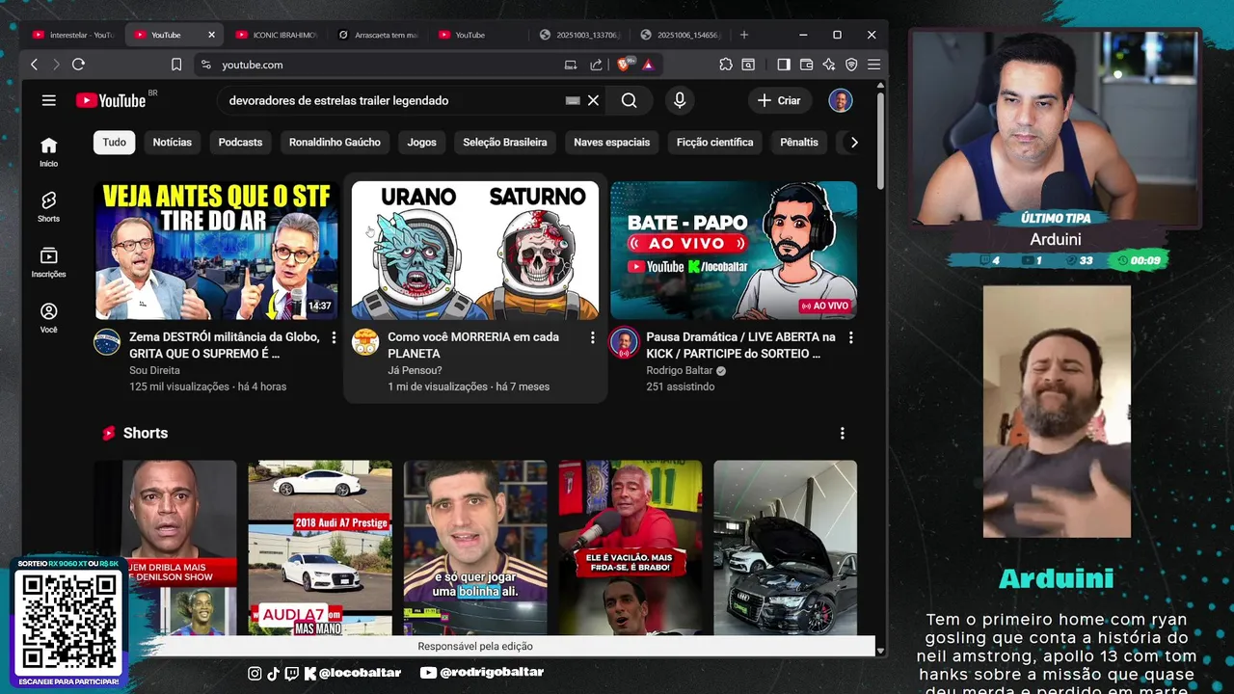
Task: Select the Naves espaciais chip
Action: [612, 142]
